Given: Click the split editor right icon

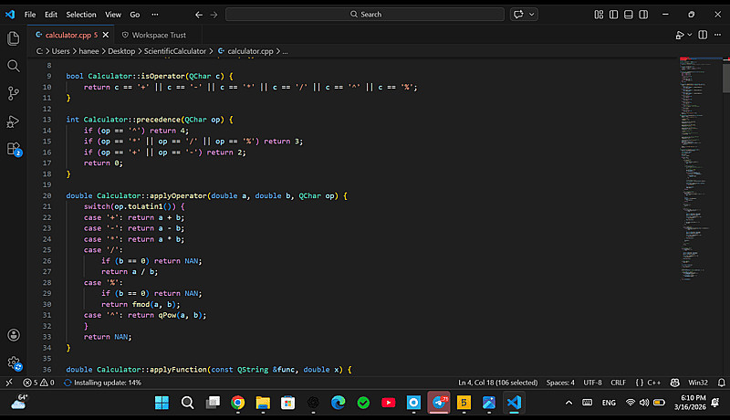Looking at the screenshot, I should [x=701, y=35].
